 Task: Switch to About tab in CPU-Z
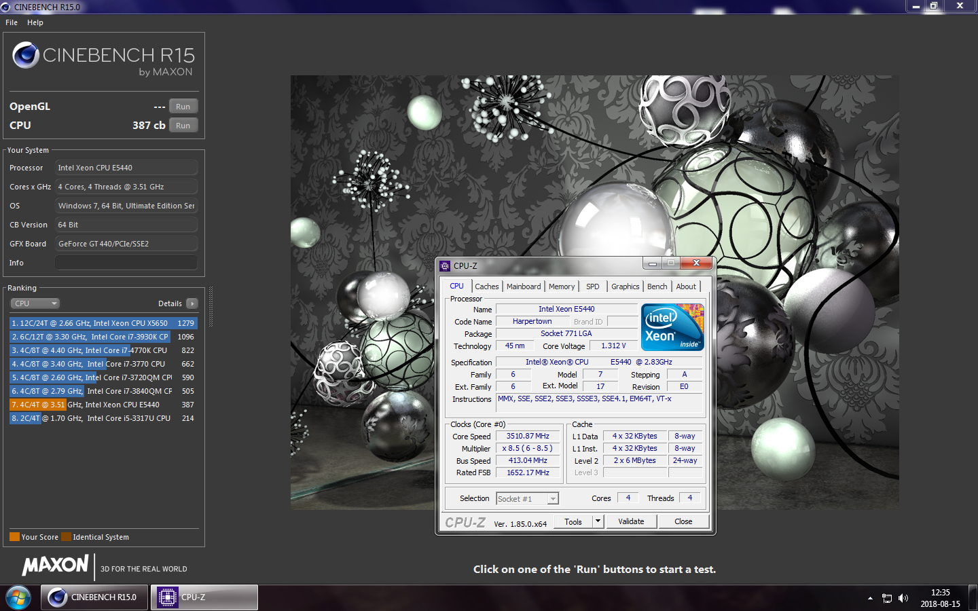[686, 286]
